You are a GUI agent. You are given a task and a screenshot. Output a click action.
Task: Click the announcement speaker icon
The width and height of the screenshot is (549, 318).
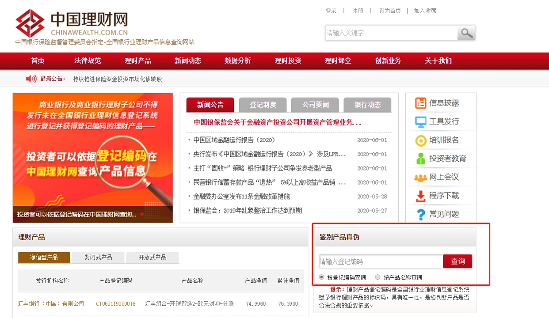click(31, 79)
